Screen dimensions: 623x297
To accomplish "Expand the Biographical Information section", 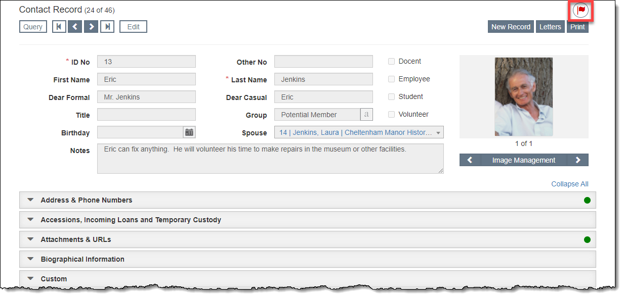I will coord(82,259).
